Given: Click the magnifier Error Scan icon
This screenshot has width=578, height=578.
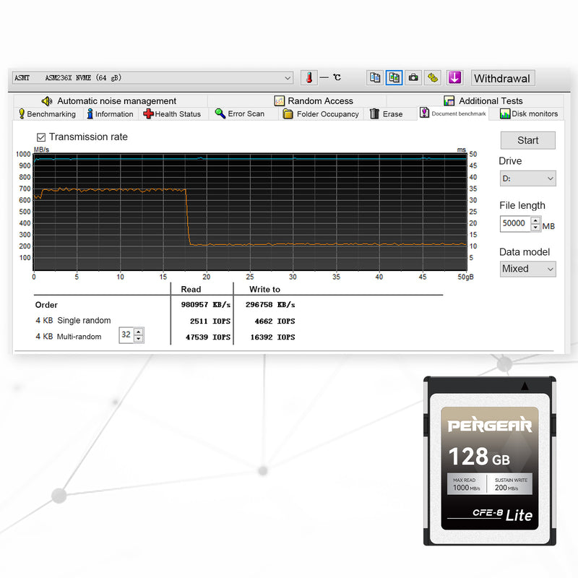Looking at the screenshot, I should tap(220, 113).
